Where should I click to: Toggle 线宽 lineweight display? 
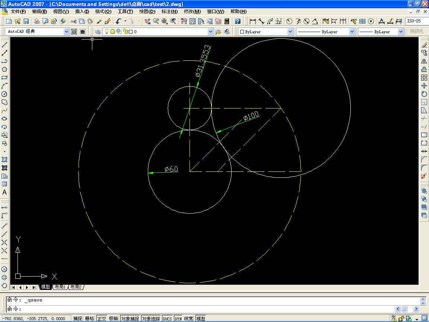tap(188, 318)
